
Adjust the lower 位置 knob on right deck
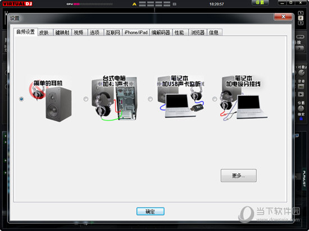301,108
